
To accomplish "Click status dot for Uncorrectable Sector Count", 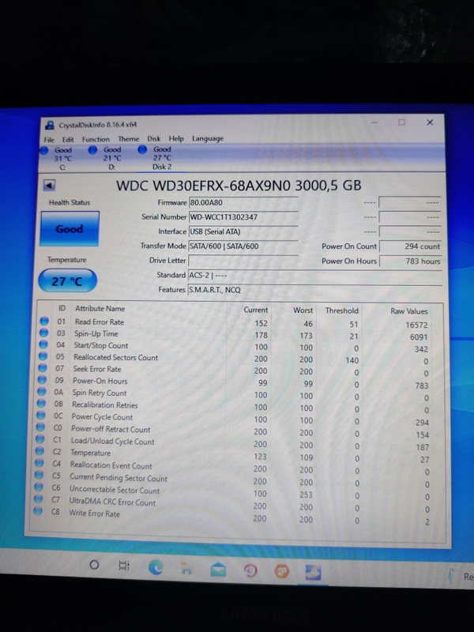I will [39, 487].
